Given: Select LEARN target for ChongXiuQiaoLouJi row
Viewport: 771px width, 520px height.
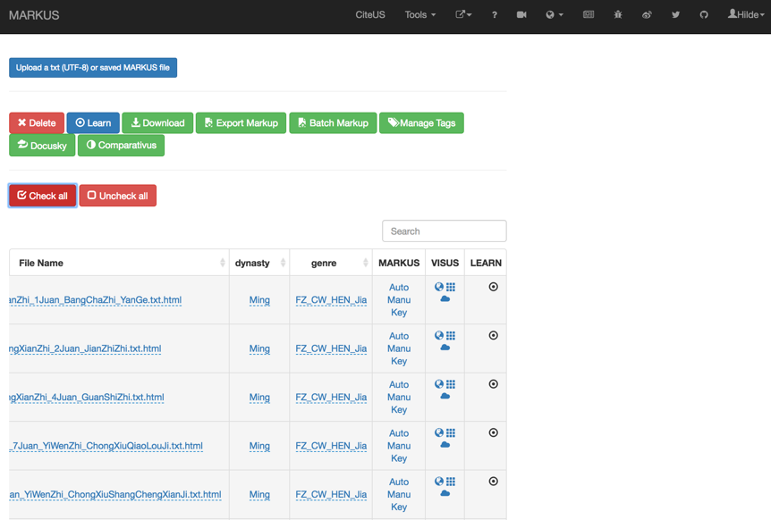Looking at the screenshot, I should (493, 432).
